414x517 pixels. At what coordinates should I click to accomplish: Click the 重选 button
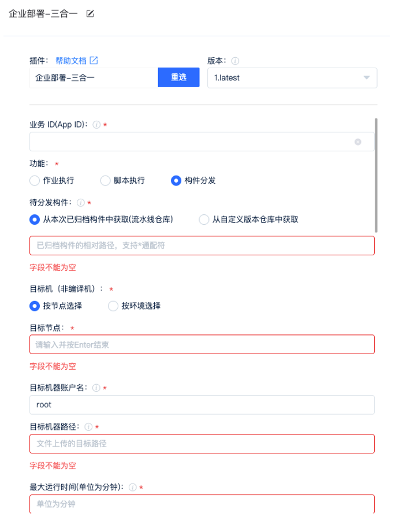coord(178,77)
